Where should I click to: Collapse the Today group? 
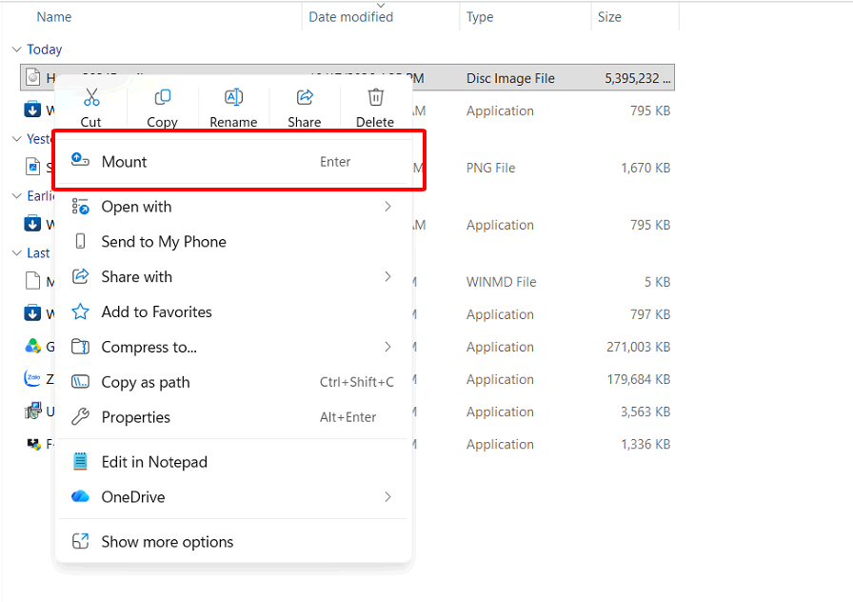[x=17, y=50]
